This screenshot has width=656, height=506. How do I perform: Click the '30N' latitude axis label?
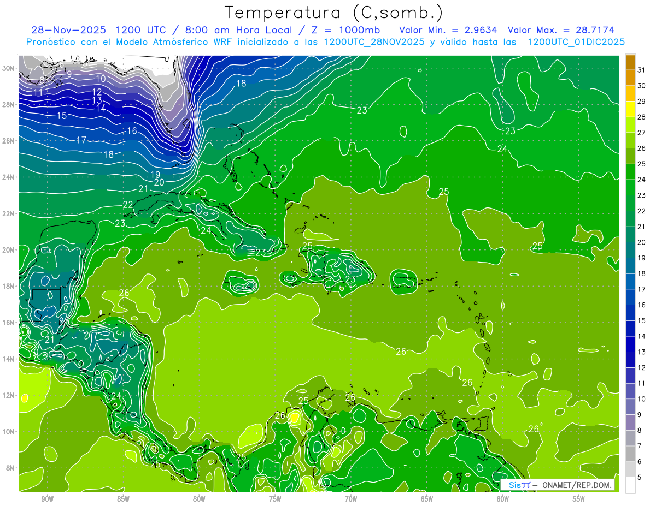(x=9, y=68)
